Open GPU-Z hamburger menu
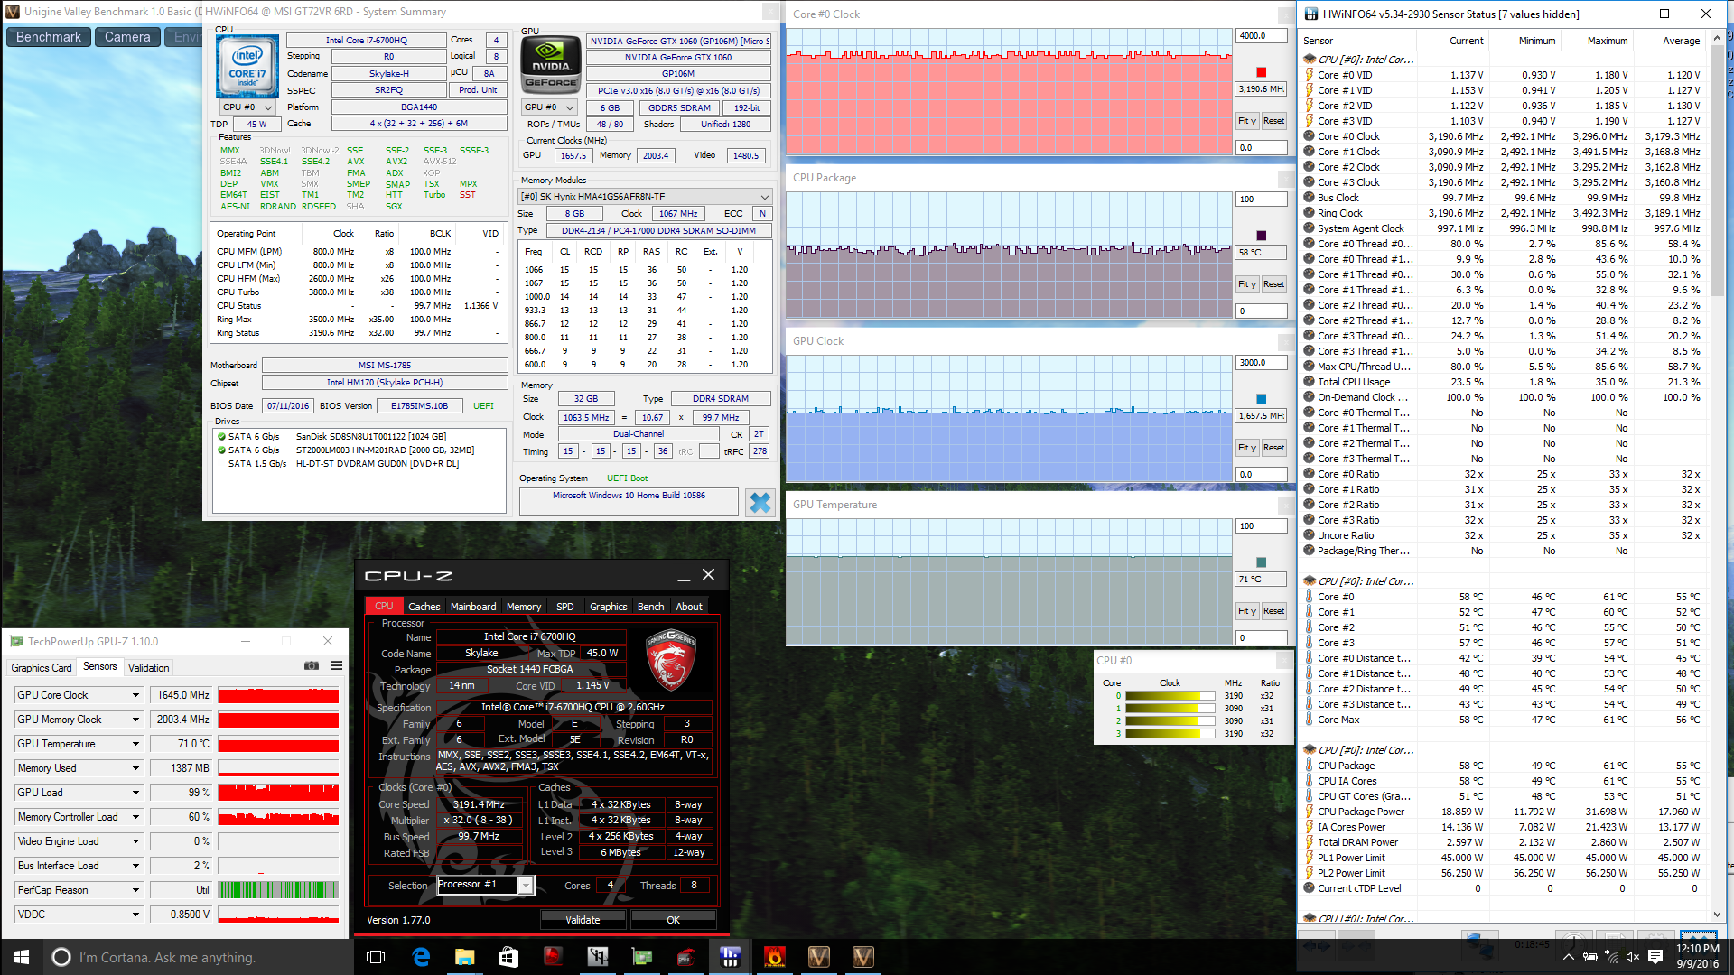 [x=336, y=666]
